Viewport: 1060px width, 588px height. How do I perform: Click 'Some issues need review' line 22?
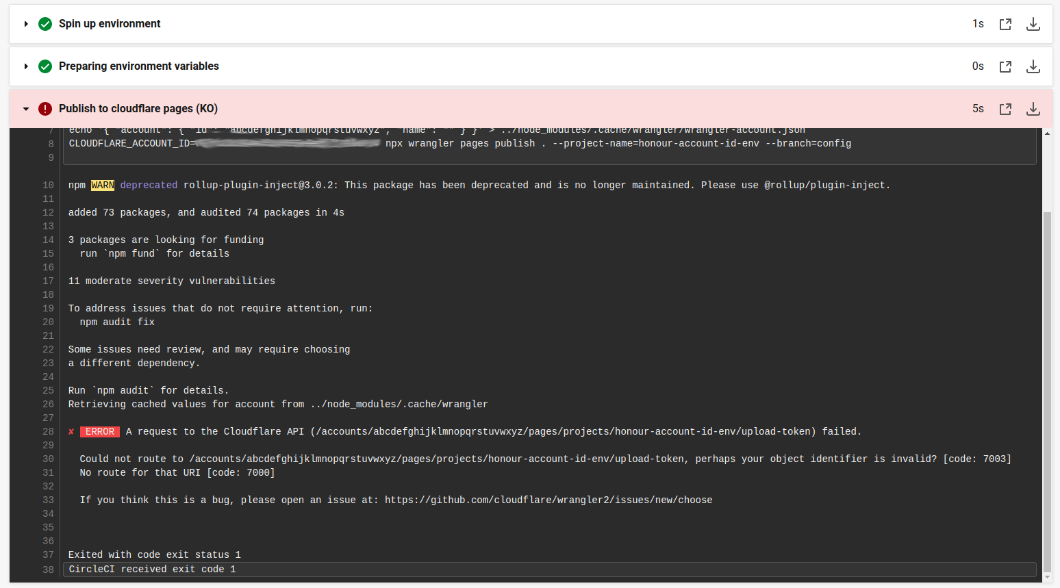(209, 350)
